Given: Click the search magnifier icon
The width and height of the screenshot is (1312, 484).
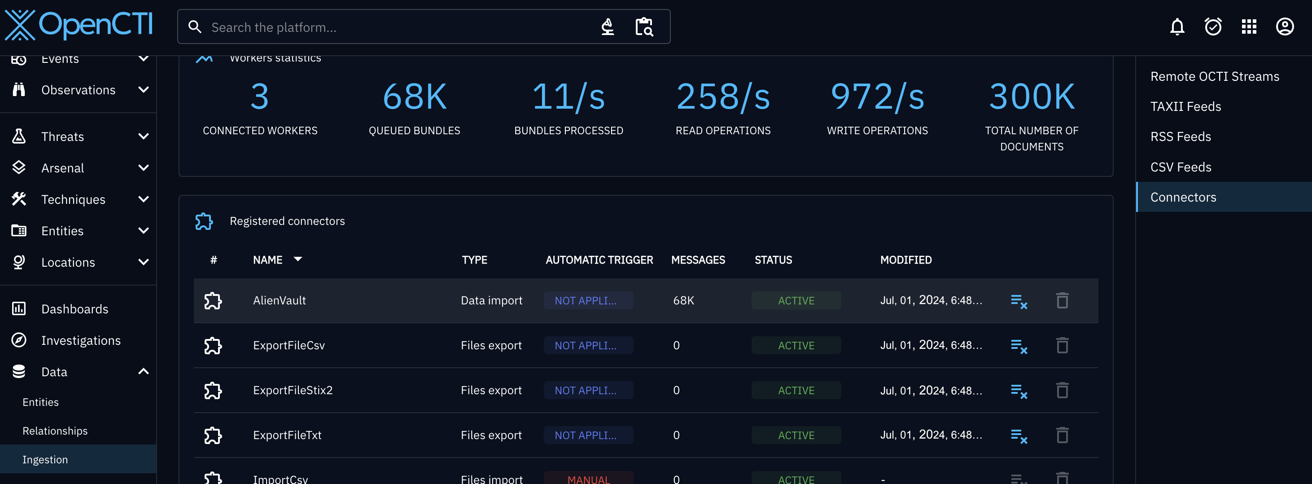Looking at the screenshot, I should (x=195, y=27).
